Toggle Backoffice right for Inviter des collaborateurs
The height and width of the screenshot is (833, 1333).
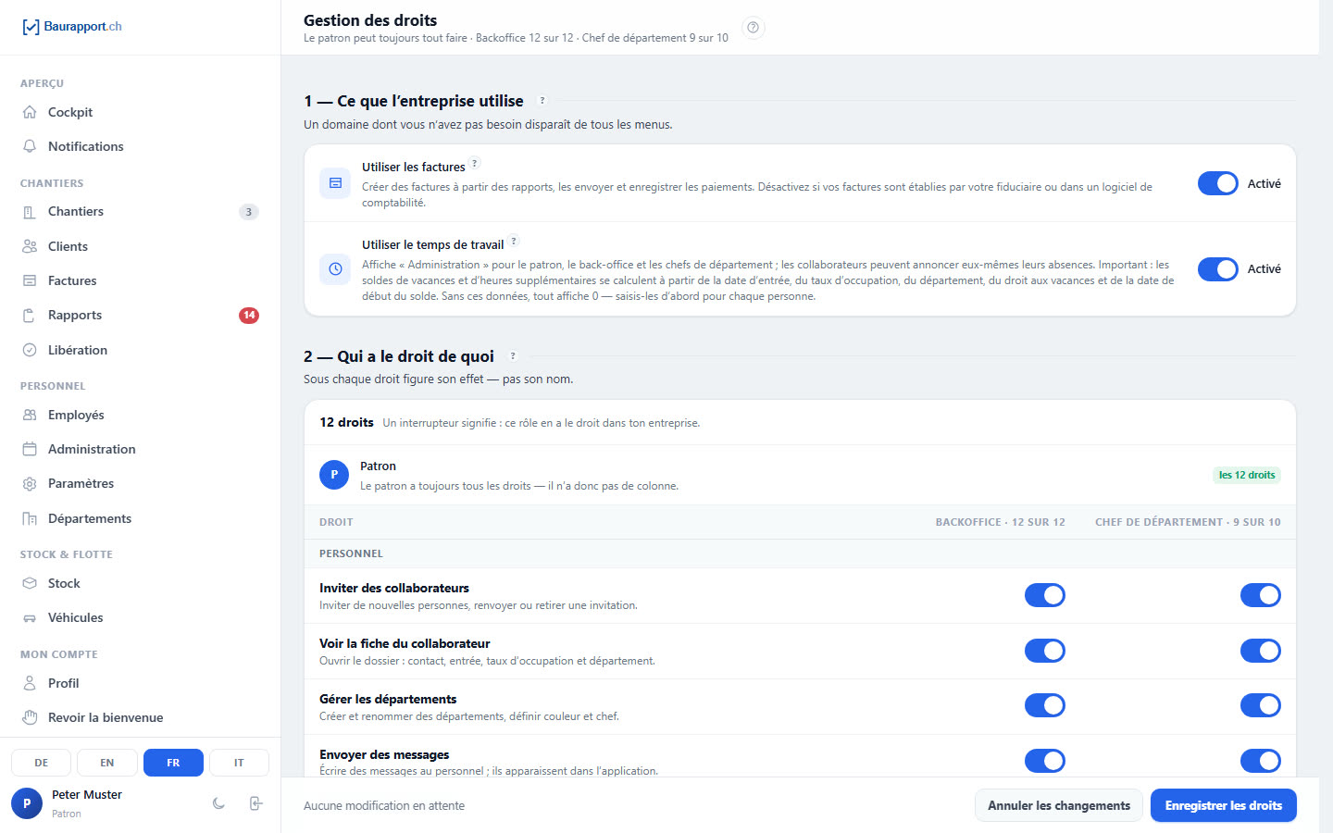1045,595
